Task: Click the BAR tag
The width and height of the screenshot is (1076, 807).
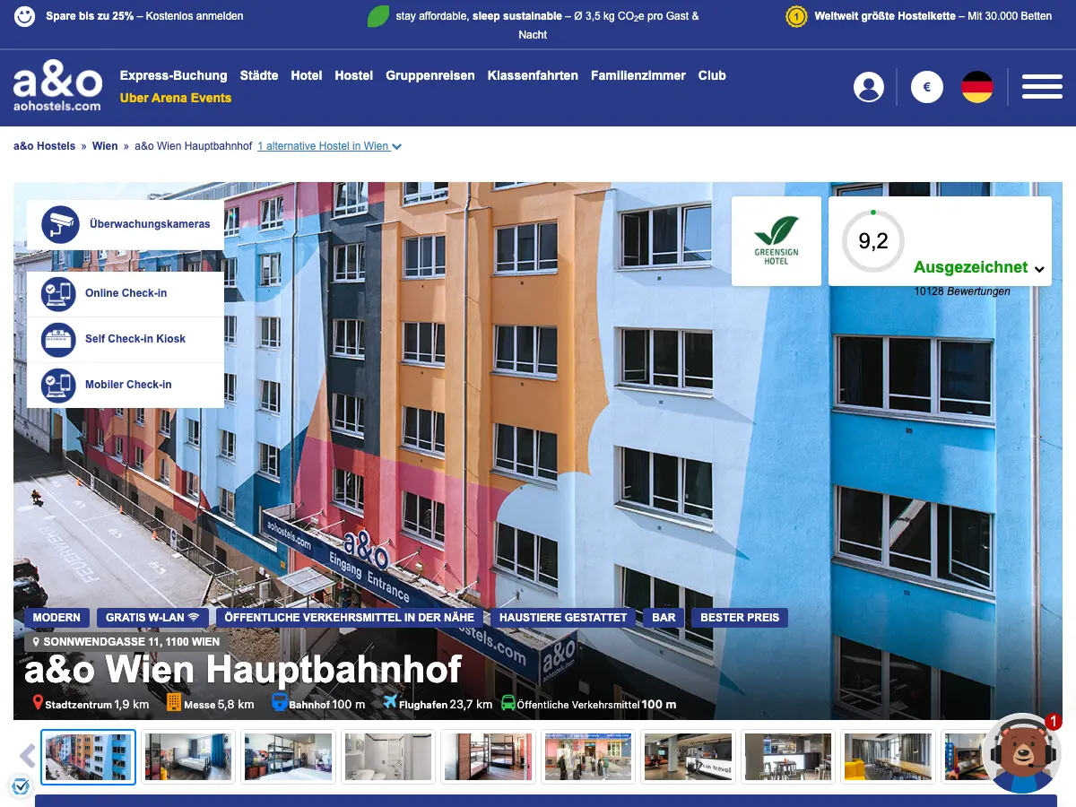Action: pyautogui.click(x=664, y=618)
